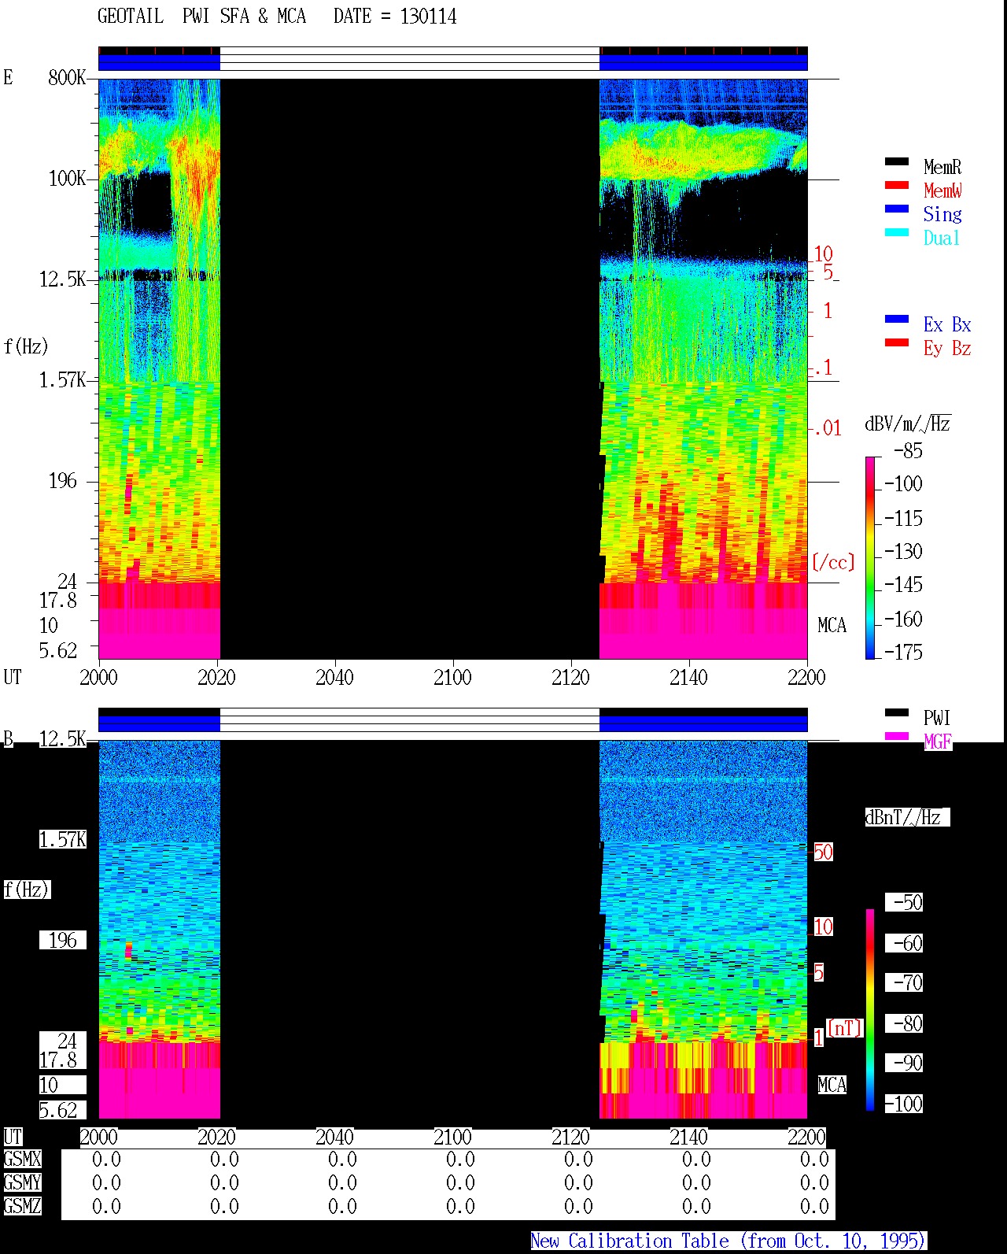Click the New Calibration Table link
The width and height of the screenshot is (1007, 1254).
(x=729, y=1241)
